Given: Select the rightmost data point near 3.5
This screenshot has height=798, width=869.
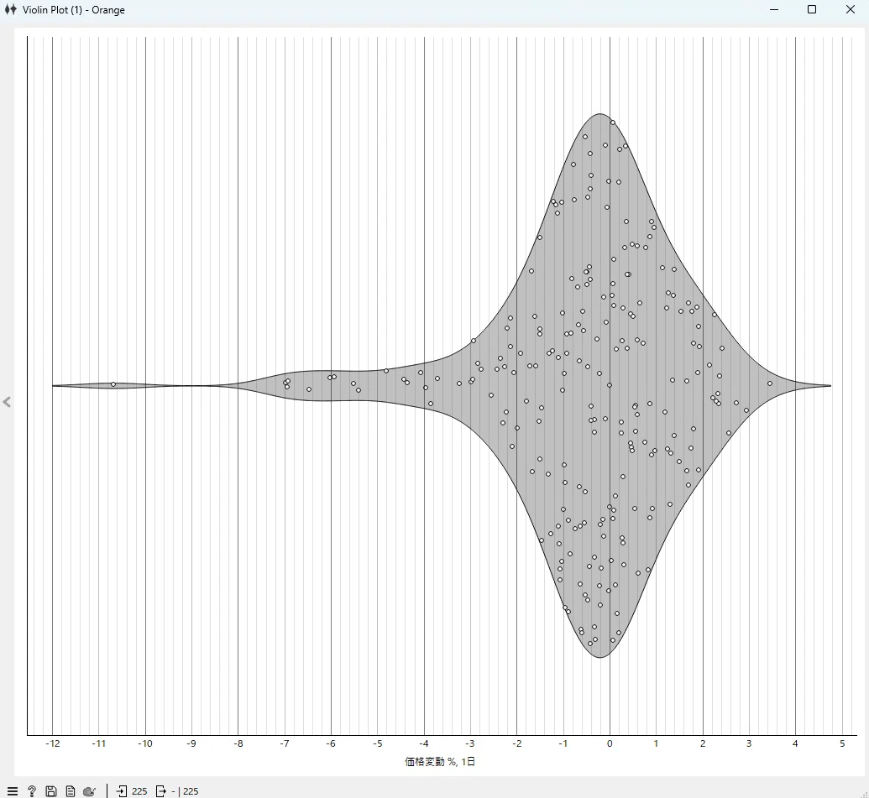Looking at the screenshot, I should 770,383.
